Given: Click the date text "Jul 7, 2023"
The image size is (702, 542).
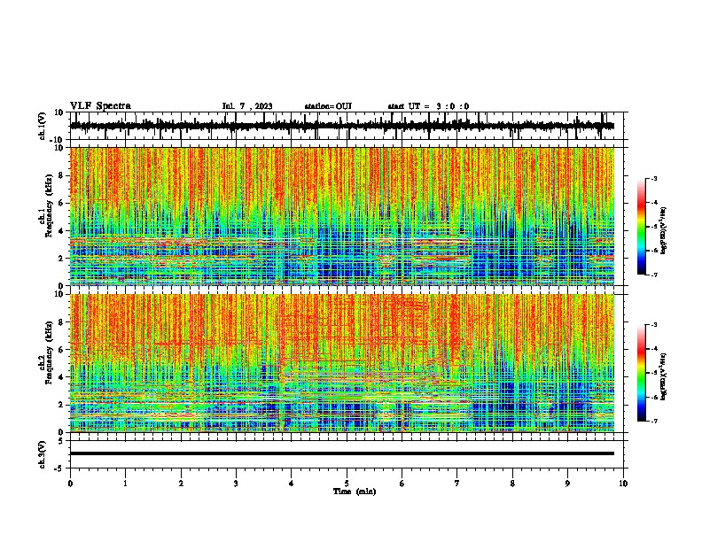Looking at the screenshot, I should [247, 106].
